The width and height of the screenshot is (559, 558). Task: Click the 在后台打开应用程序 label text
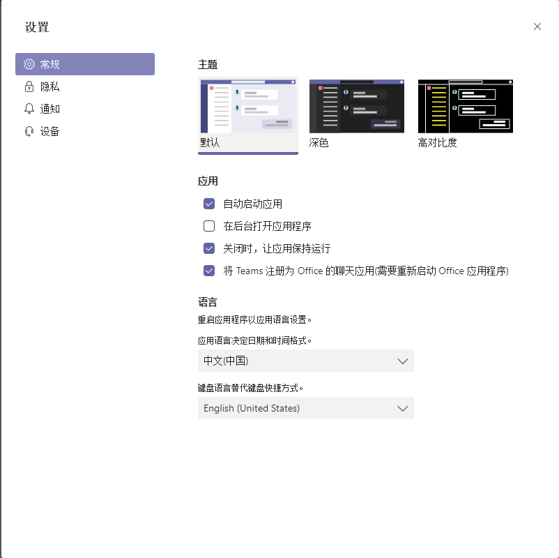click(x=268, y=226)
